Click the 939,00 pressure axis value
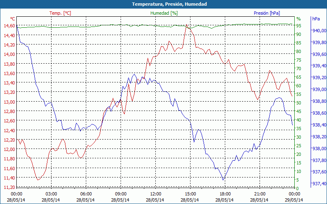Screen dimensions: 327x204 319,89
